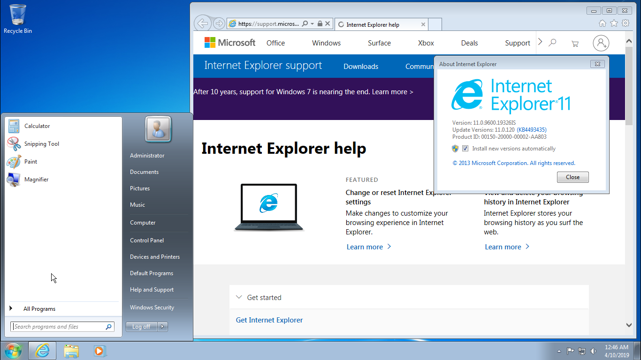The image size is (641, 360).
Task: Open Favorites with the star icon
Action: pos(614,23)
